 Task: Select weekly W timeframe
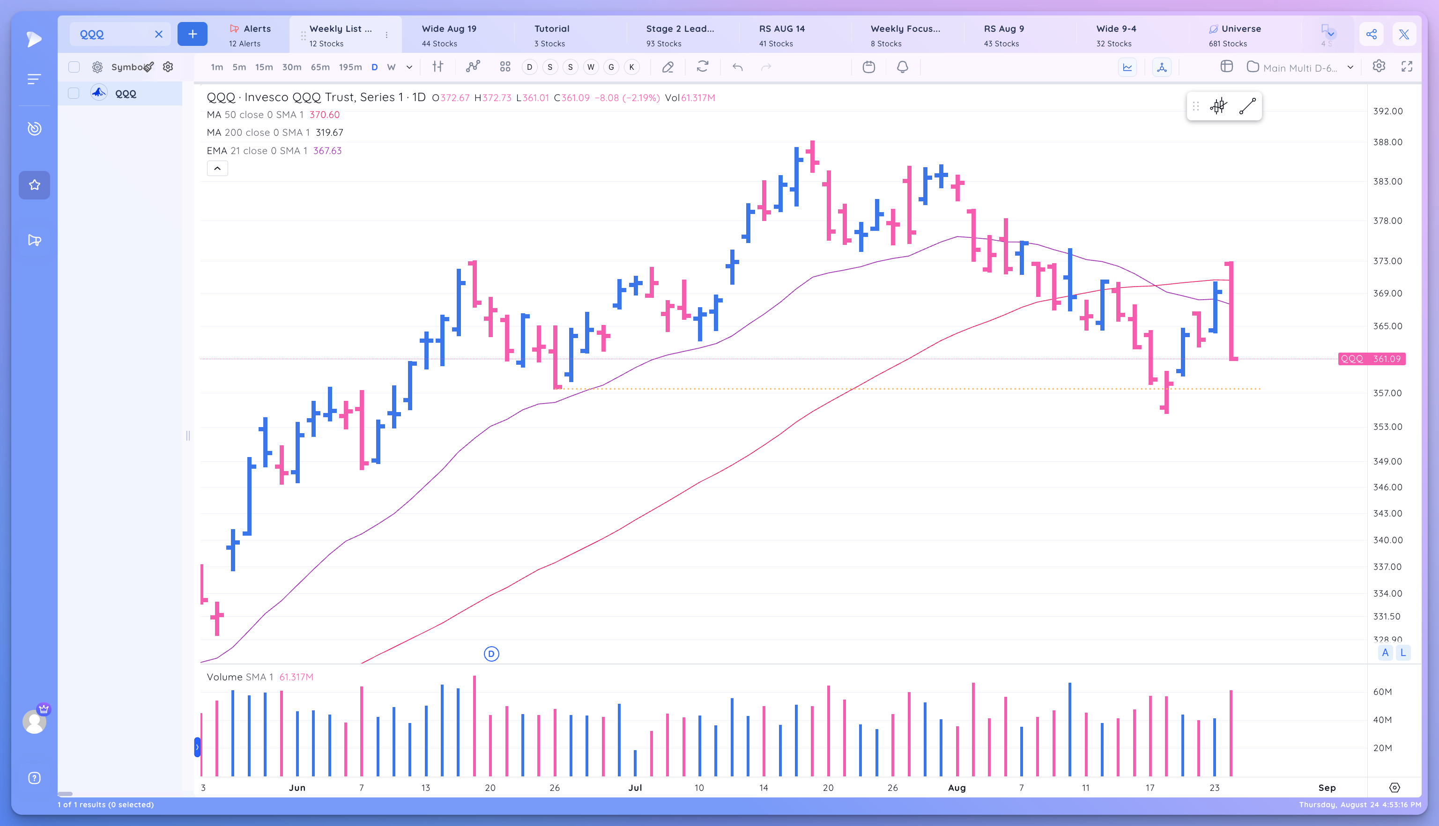click(391, 67)
